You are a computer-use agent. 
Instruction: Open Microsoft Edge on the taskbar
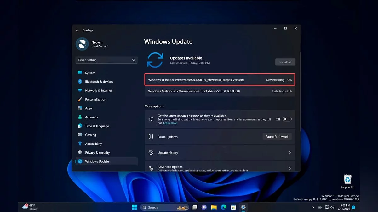(x=224, y=207)
